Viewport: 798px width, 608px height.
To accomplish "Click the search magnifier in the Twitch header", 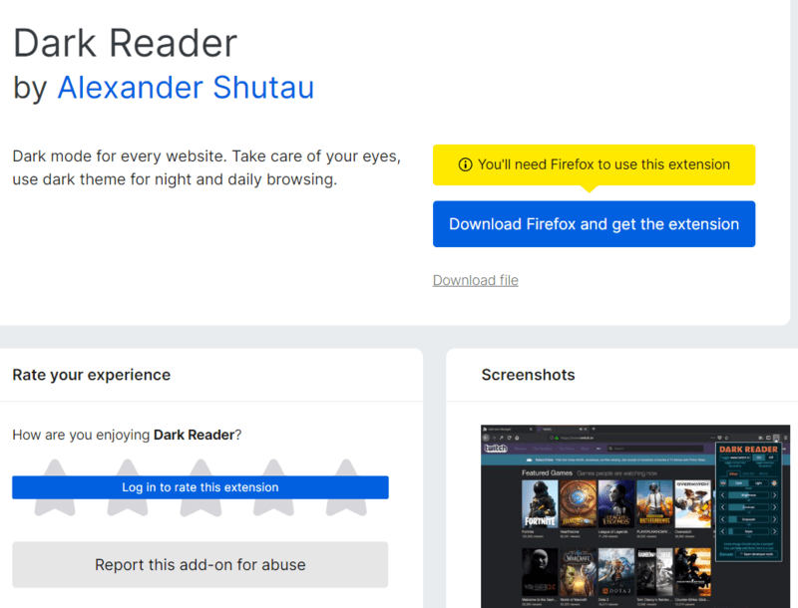I will click(610, 449).
